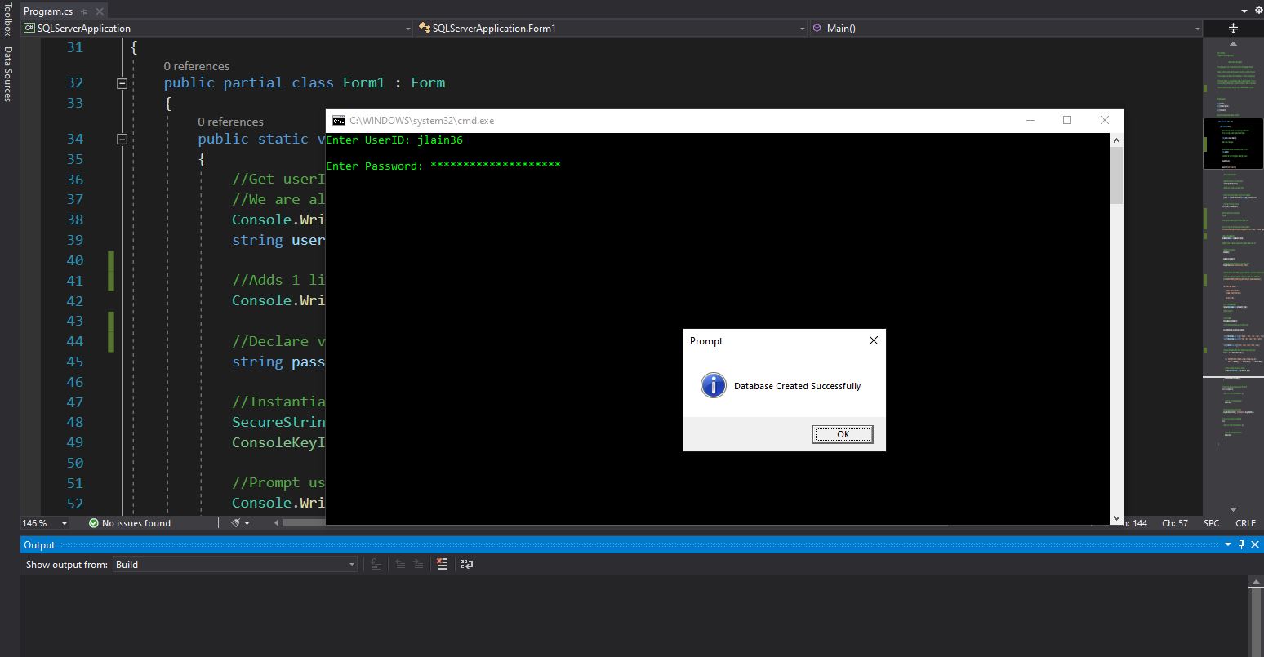The height and width of the screenshot is (657, 1264).
Task: Open the Toolbox side tab
Action: point(7,20)
